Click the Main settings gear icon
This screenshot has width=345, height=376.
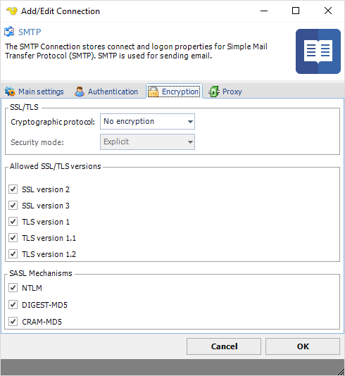(10, 92)
